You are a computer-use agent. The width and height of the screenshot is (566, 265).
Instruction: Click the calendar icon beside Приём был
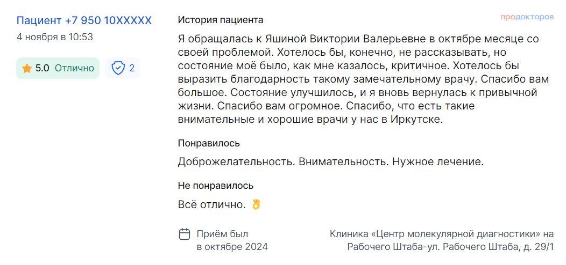[185, 234]
